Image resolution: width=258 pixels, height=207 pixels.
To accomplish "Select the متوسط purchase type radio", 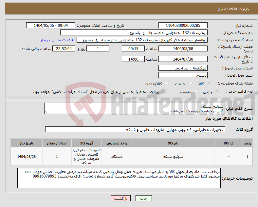I will (196, 91).
